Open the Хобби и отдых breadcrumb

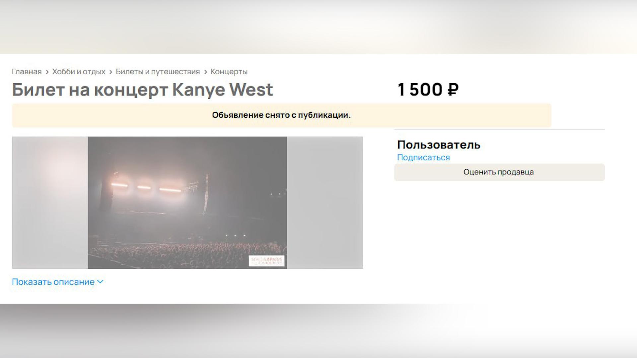click(x=79, y=72)
